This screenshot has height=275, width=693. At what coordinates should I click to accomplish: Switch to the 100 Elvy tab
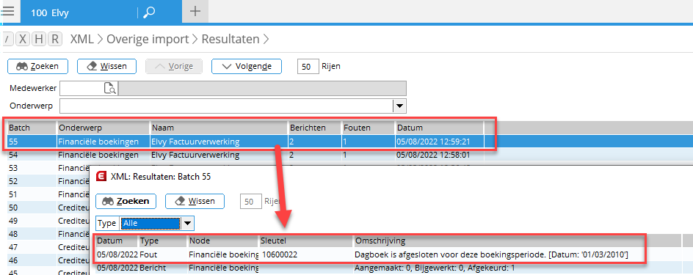click(x=50, y=12)
